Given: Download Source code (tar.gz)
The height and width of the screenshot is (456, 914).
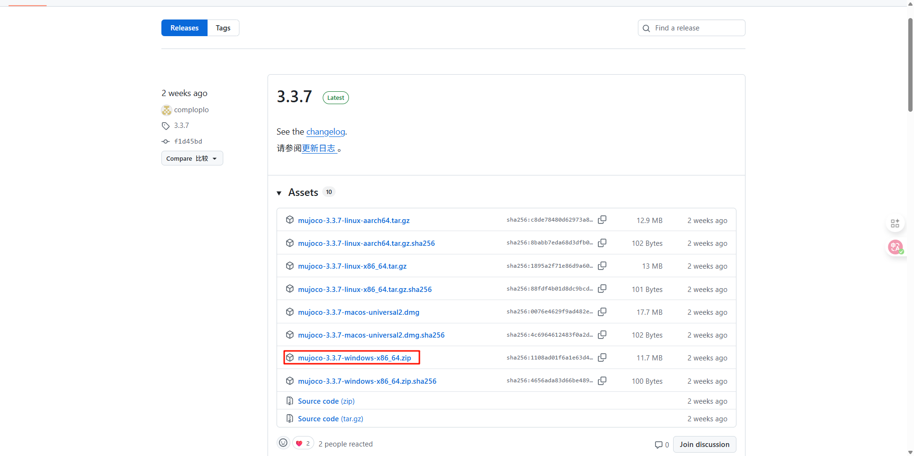Looking at the screenshot, I should point(330,419).
